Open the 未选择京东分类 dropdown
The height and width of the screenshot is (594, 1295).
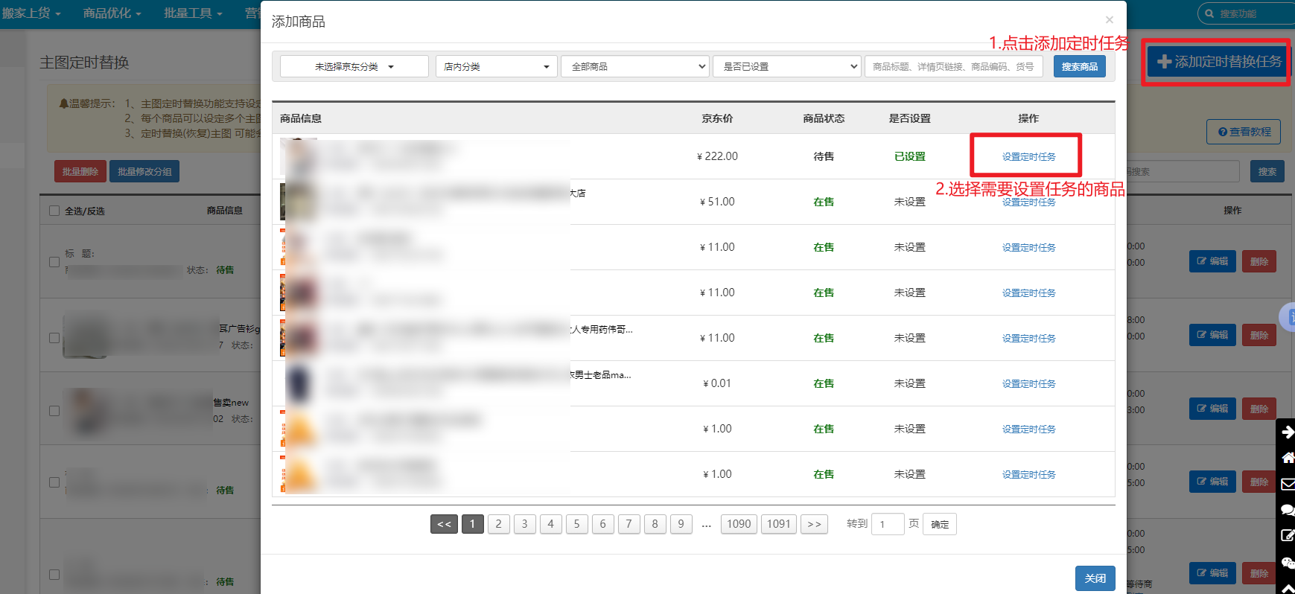354,66
